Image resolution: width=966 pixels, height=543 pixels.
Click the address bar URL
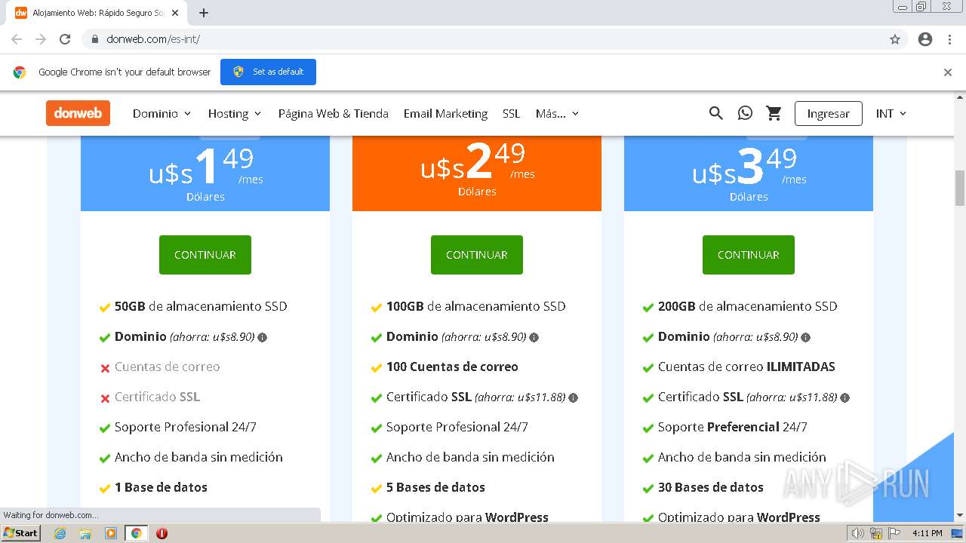pos(153,39)
